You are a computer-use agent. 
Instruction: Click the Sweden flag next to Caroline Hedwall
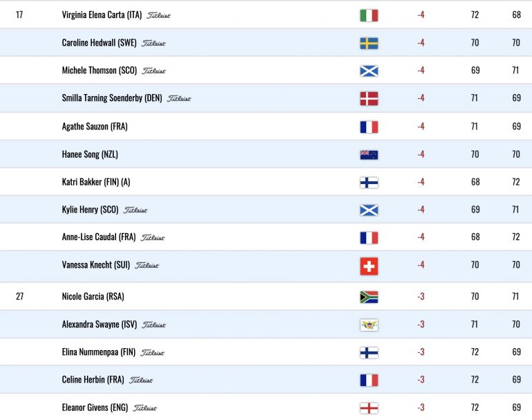[x=369, y=43]
